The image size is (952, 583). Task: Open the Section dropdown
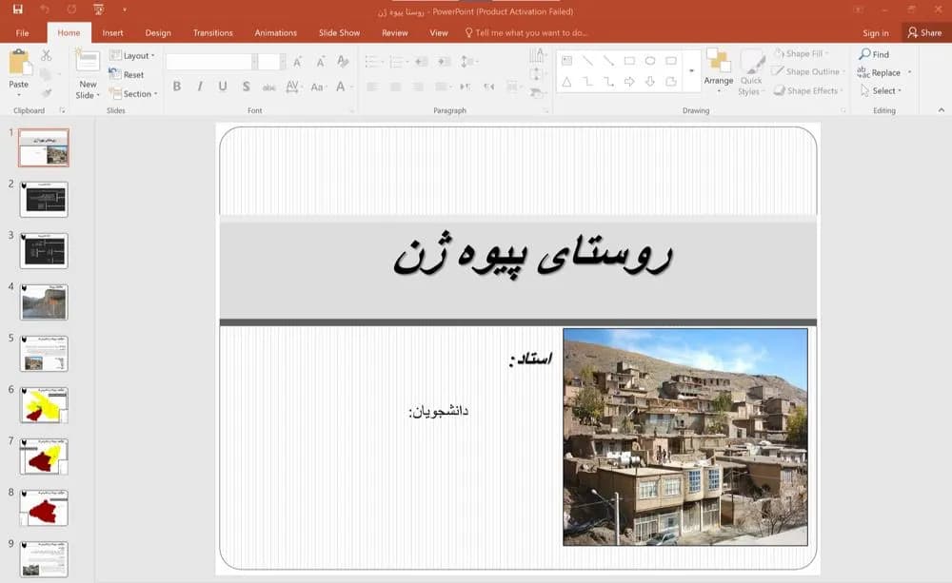coord(133,94)
